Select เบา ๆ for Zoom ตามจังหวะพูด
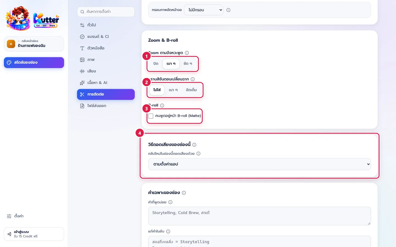 coord(171,64)
